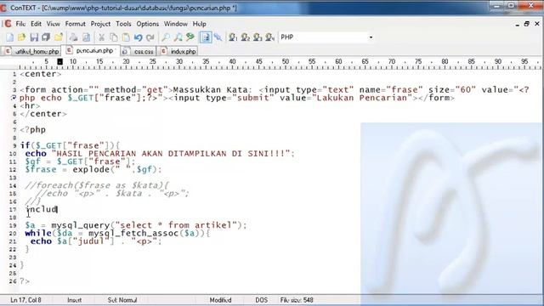Viewport: 544px width, 306px height.
Task: Switch to artikel_home.php tab
Action: (32, 51)
